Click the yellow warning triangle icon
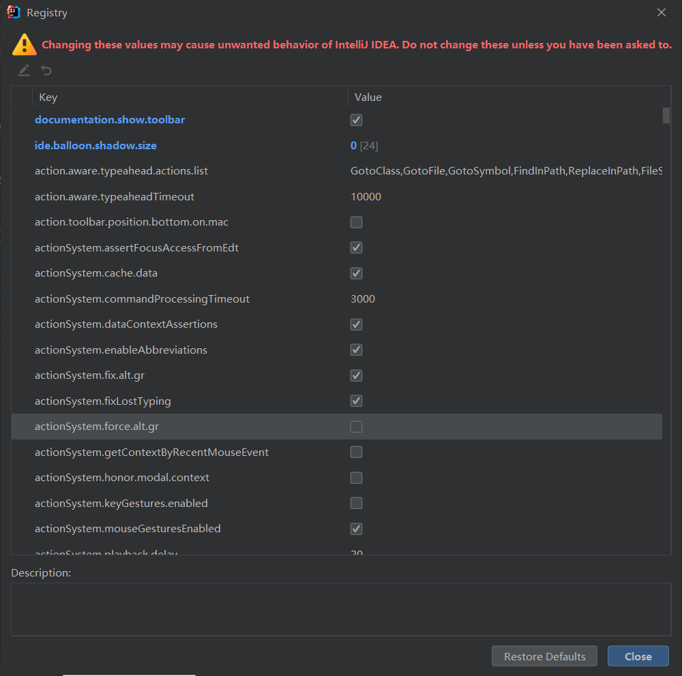 click(25, 44)
